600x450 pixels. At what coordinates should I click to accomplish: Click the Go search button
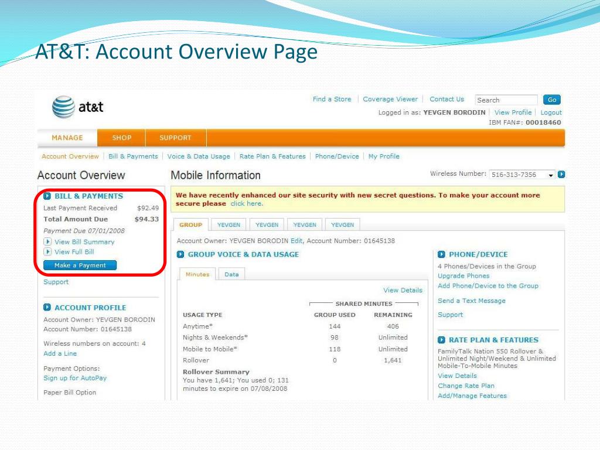point(552,100)
